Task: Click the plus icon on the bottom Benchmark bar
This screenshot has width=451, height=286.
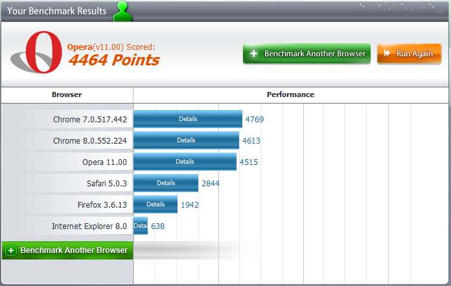Action: pyautogui.click(x=11, y=250)
